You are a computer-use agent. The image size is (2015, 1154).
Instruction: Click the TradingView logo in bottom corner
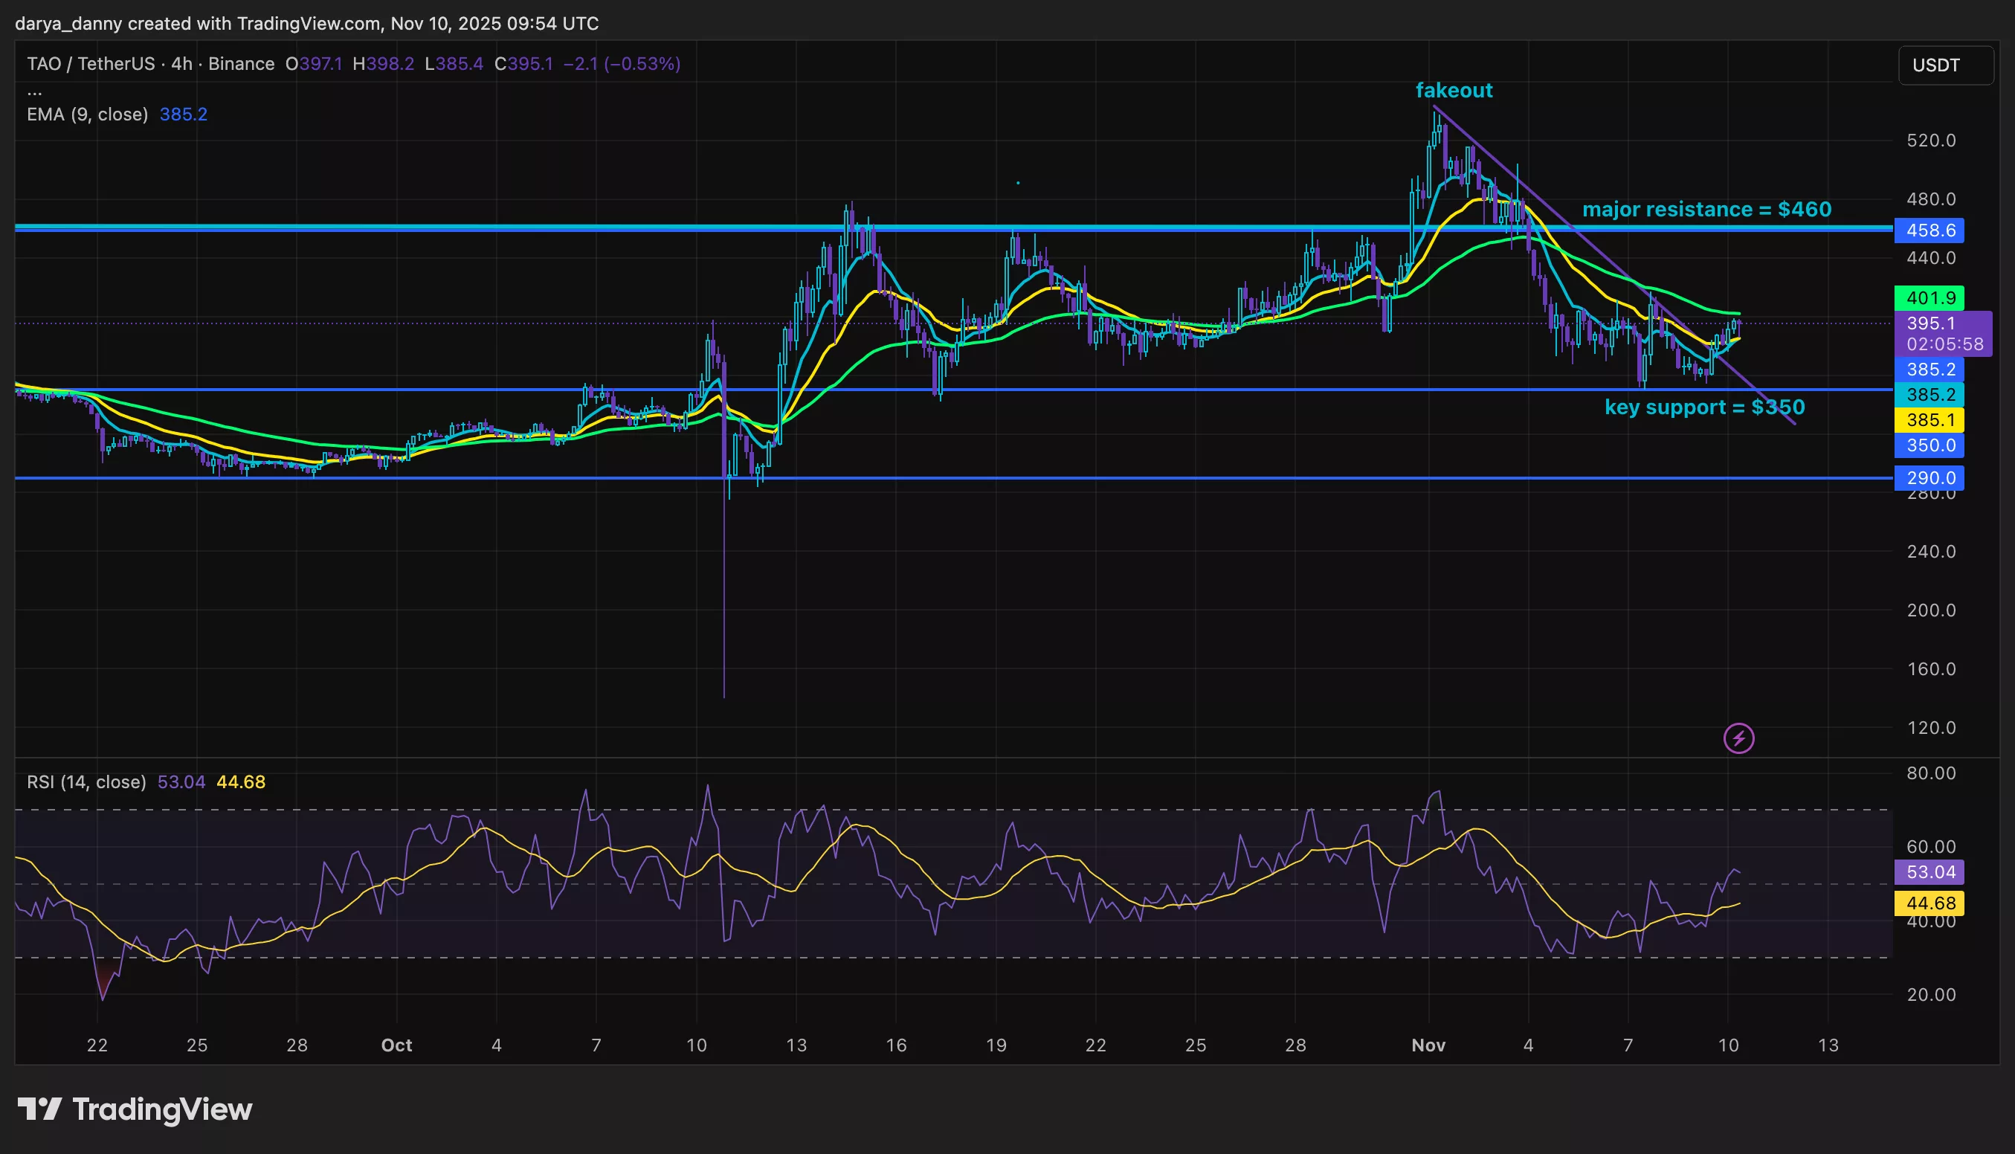pos(132,1109)
